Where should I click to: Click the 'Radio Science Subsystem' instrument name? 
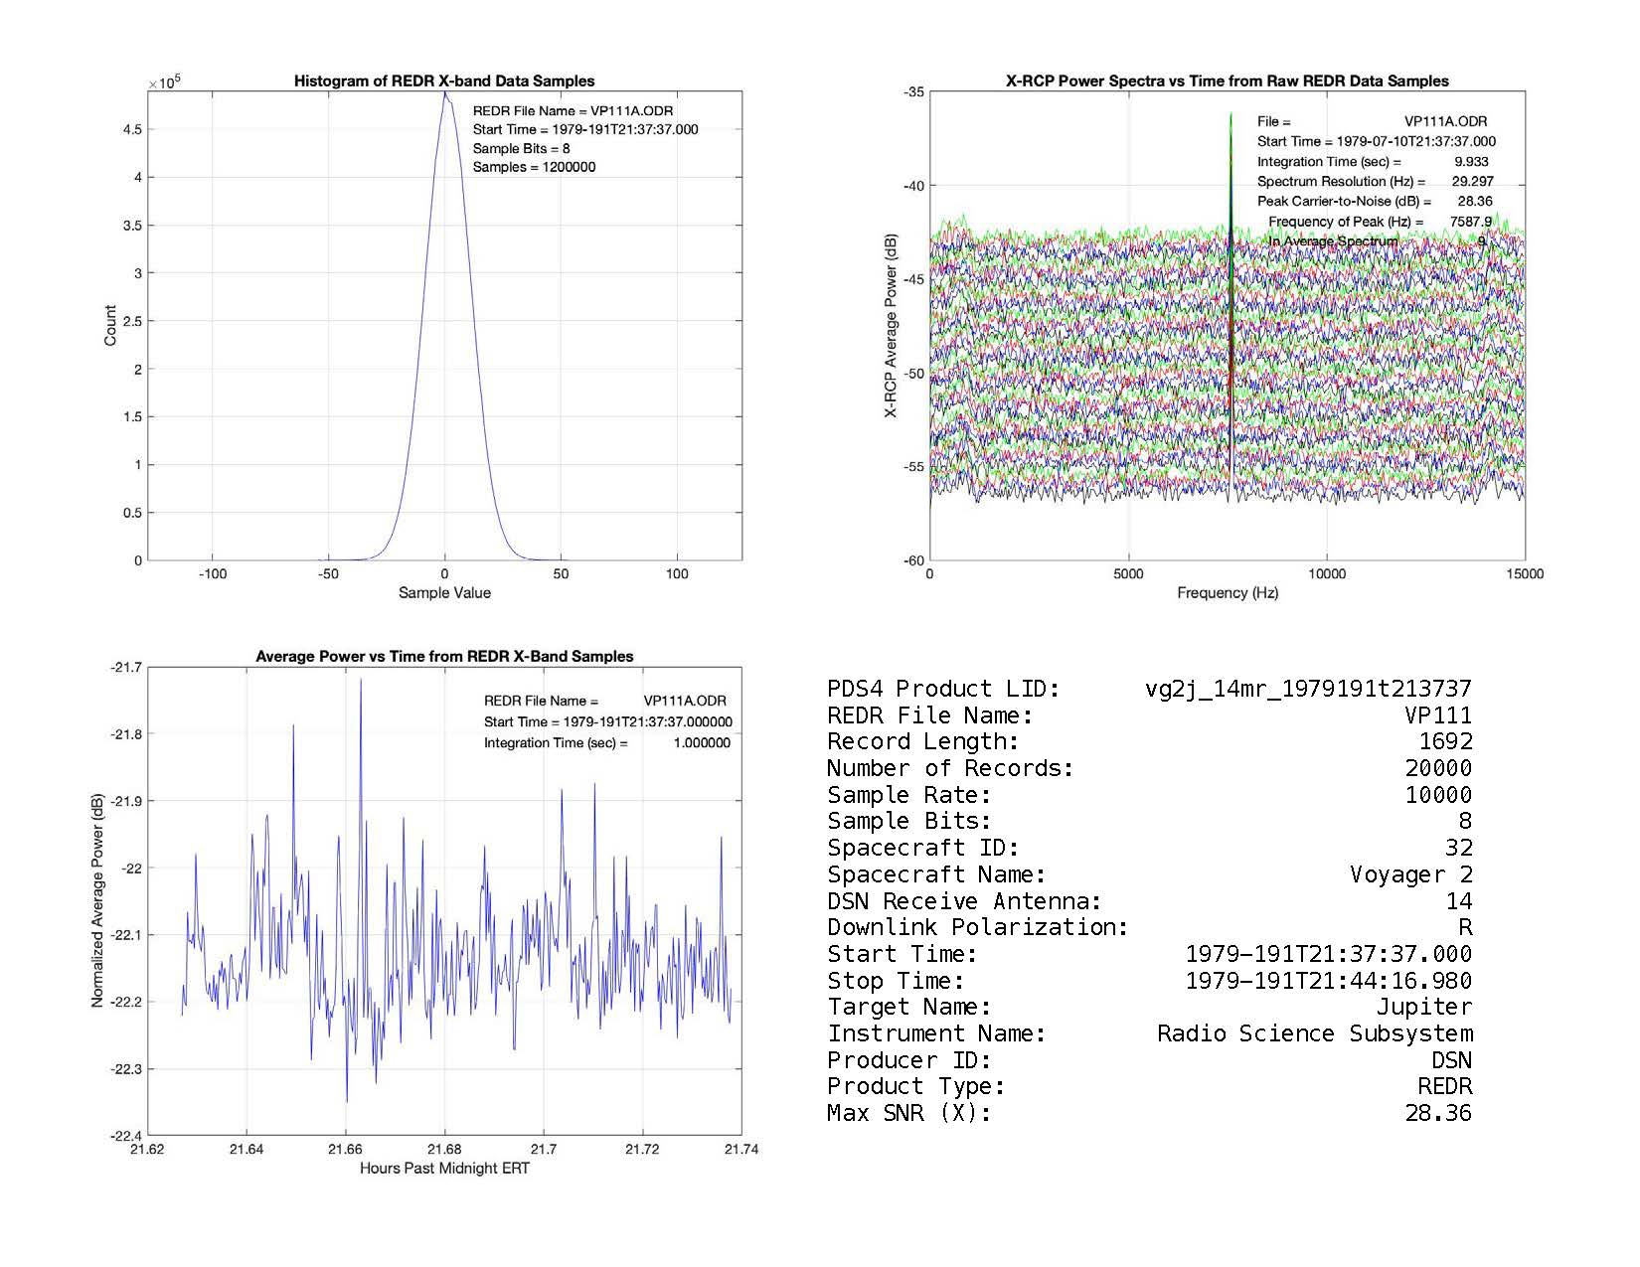click(x=1314, y=1033)
